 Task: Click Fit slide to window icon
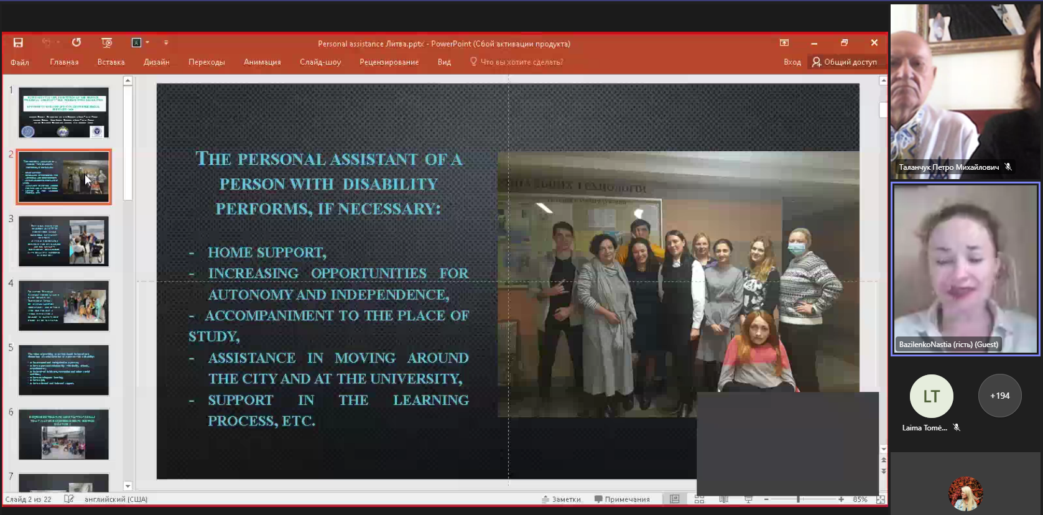[880, 499]
